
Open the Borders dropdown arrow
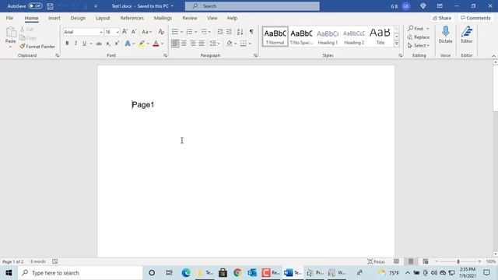coord(251,44)
